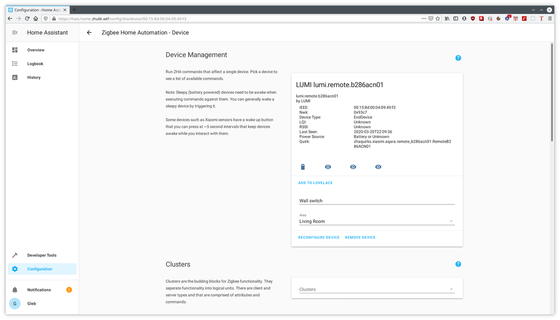Screen dimensions: 560x320
Task: Click the Overview dashboard icon in sidebar
Action: click(x=15, y=50)
